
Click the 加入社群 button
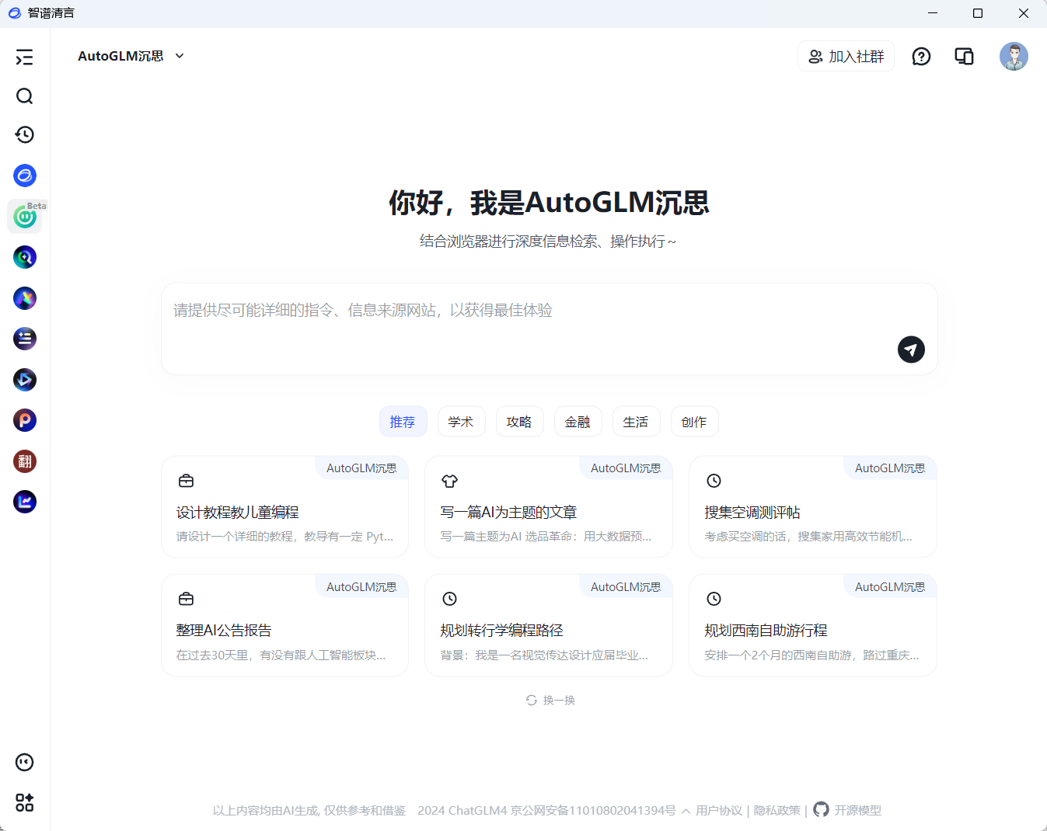pyautogui.click(x=846, y=56)
